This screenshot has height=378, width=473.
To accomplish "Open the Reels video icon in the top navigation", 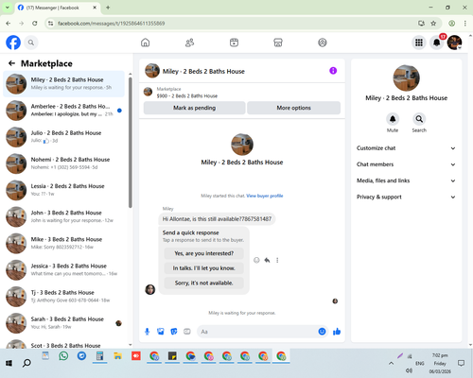I will point(234,43).
